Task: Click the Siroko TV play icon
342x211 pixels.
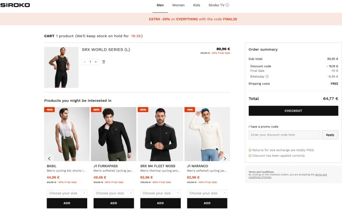Action: pos(227,5)
